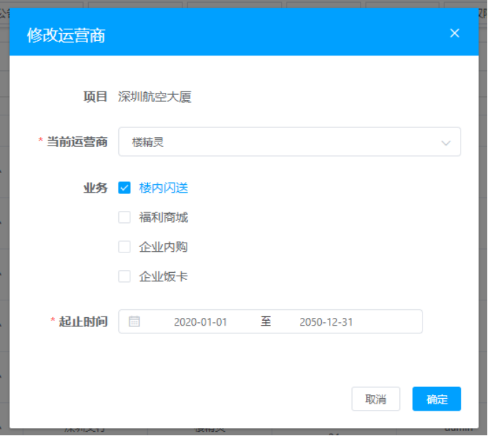Image resolution: width=488 pixels, height=436 pixels.
Task: Select the 企业饭卡 option label
Action: (163, 276)
